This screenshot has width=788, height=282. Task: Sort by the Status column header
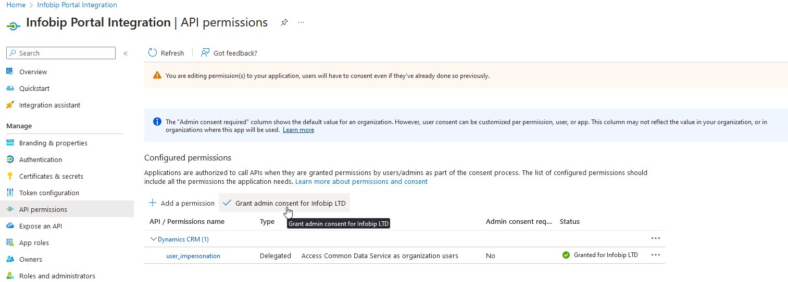(x=569, y=222)
